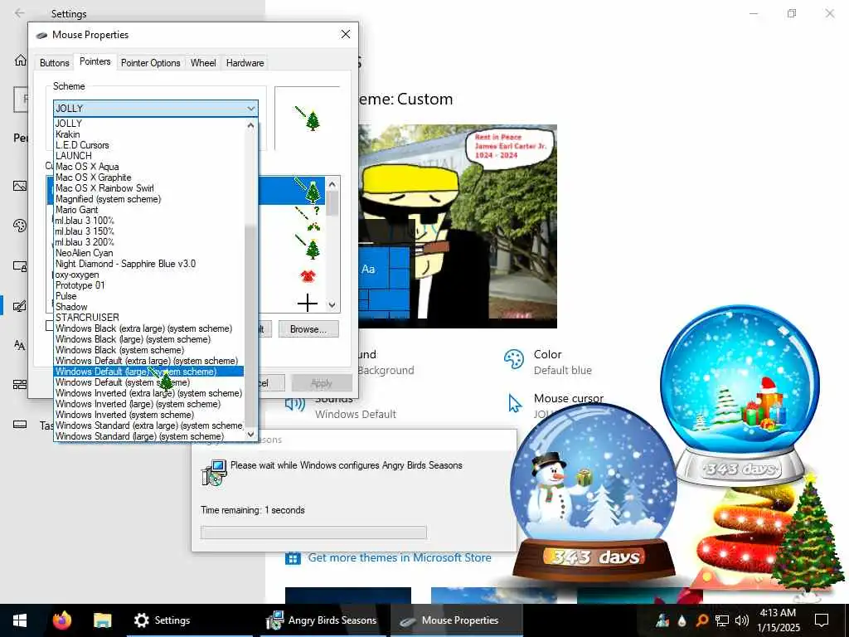Collapse the Scheme combo box arrow

[x=250, y=109]
